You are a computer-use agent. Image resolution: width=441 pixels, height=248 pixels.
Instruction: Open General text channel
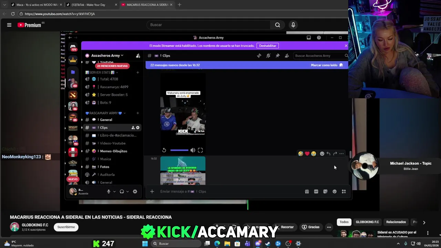click(112, 120)
